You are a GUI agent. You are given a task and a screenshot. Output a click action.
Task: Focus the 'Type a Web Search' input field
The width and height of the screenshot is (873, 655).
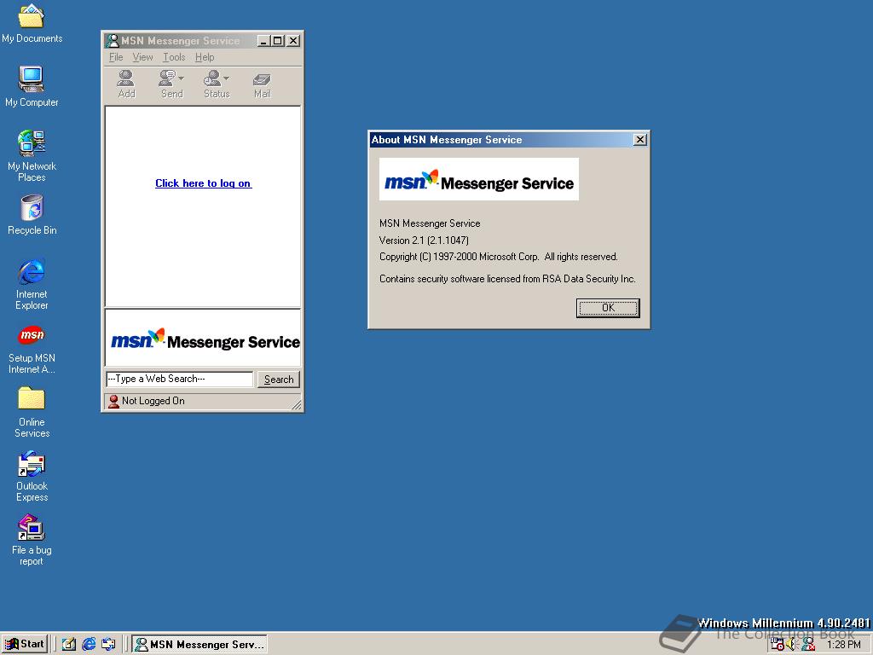pyautogui.click(x=179, y=379)
